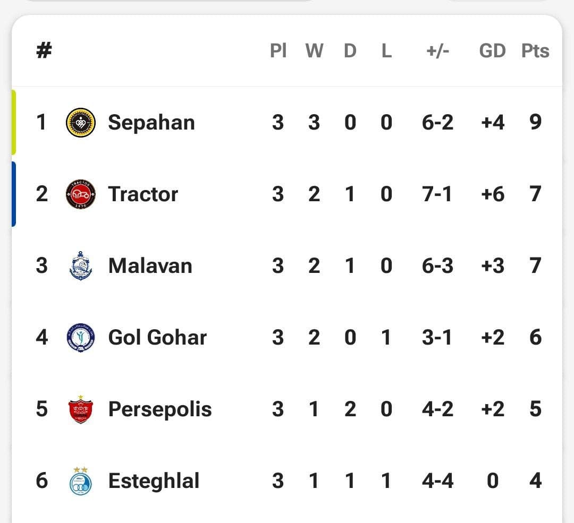Click the Pl played column header
The image size is (574, 523).
point(278,51)
